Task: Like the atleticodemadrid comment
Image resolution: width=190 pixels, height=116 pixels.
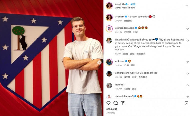Action: pyautogui.click(x=187, y=29)
